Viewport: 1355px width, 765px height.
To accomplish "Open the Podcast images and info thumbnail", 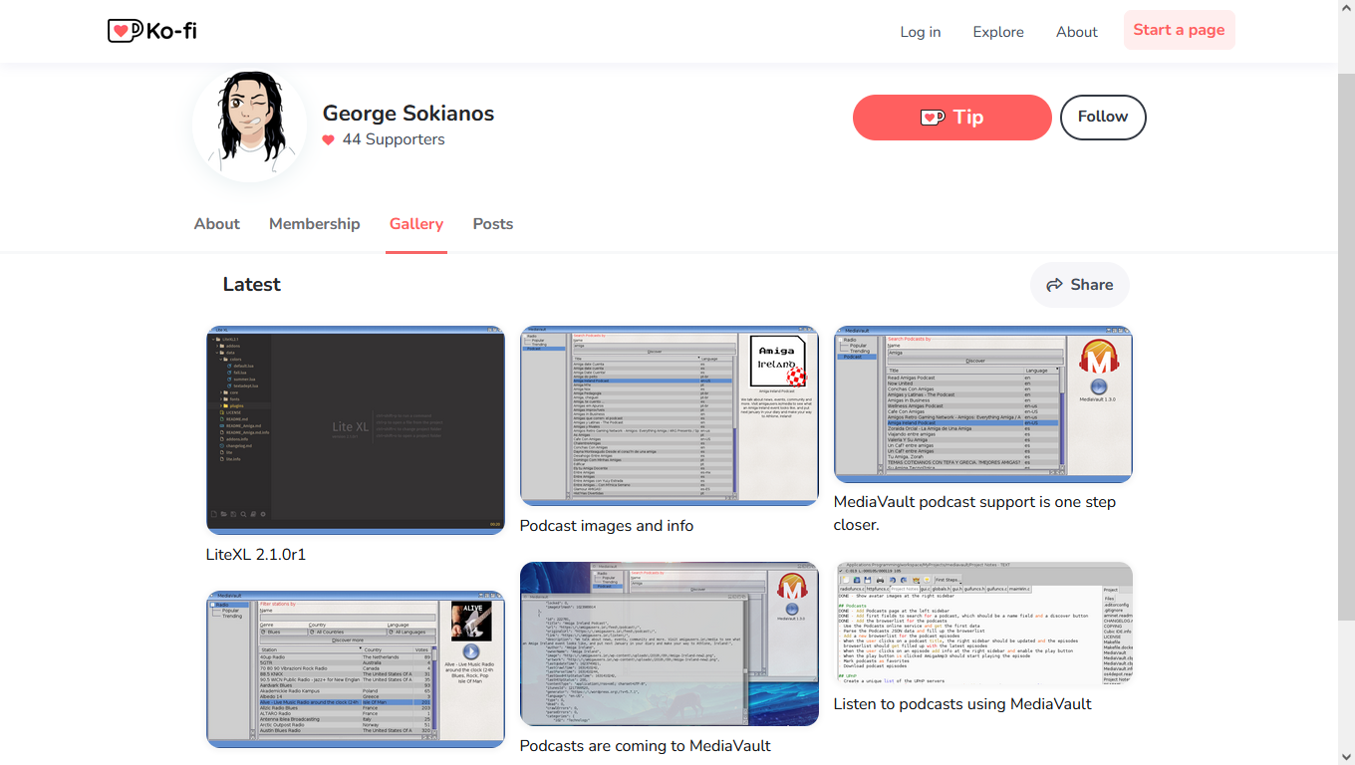I will tap(669, 415).
